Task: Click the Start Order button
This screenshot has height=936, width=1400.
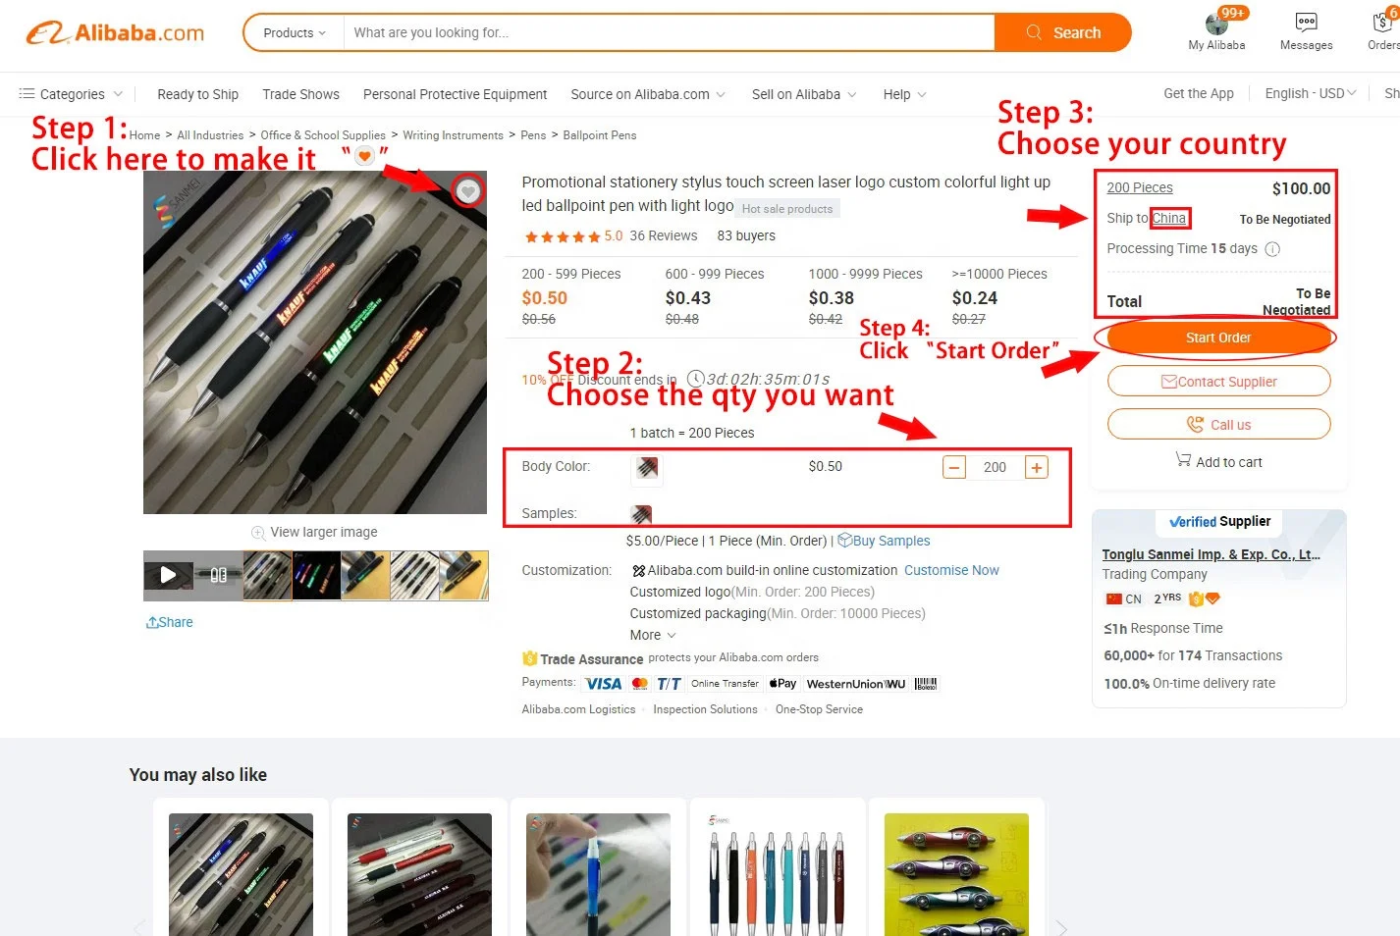Action: coord(1218,338)
